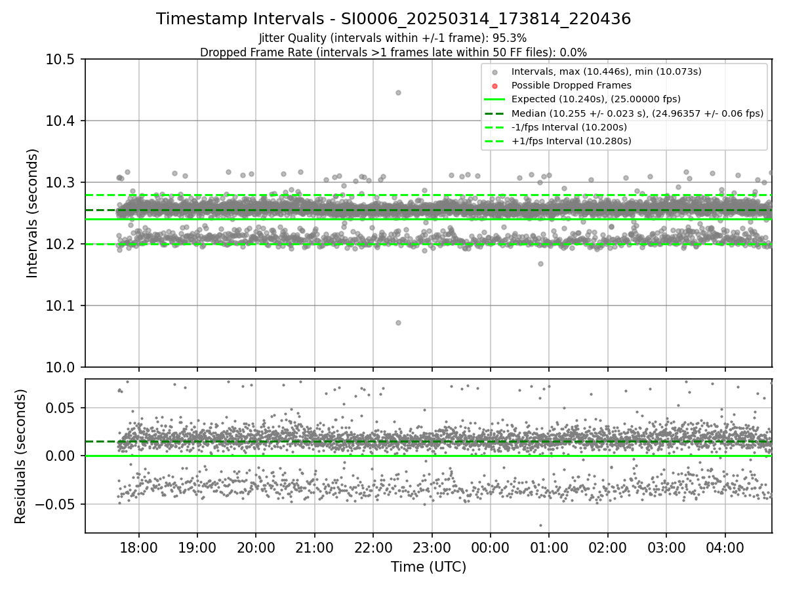This screenshot has height=590, width=787.
Task: Click the red dot marker in the legend
Action: 495,86
